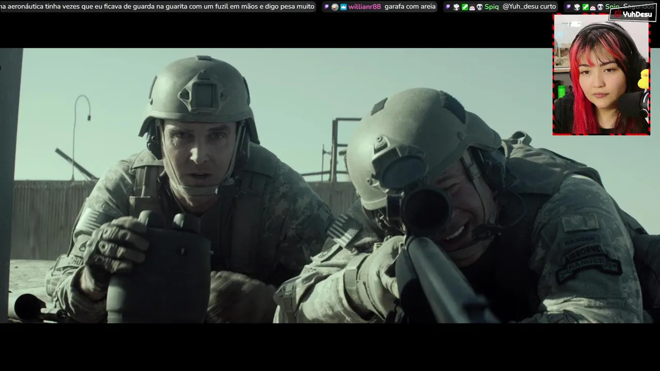Click the movie video frame
Viewport: 660px width, 371px height.
click(x=330, y=185)
